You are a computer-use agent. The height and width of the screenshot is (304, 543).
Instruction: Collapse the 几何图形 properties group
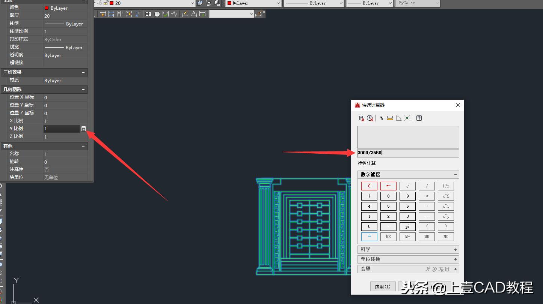pos(83,90)
